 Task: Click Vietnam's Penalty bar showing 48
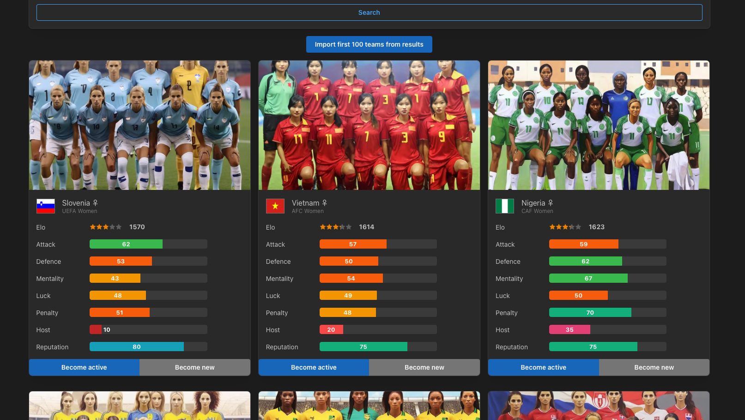pyautogui.click(x=378, y=312)
